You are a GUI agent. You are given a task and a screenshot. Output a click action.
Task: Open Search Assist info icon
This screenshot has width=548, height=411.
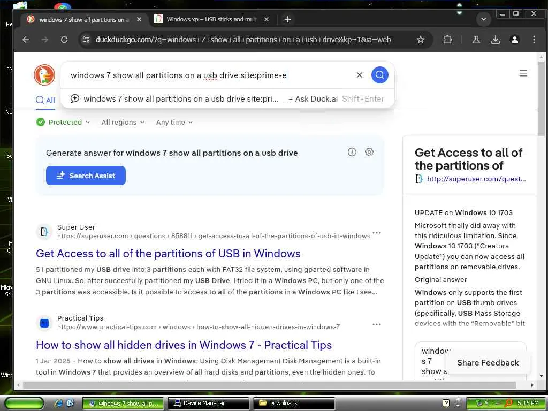tap(352, 152)
